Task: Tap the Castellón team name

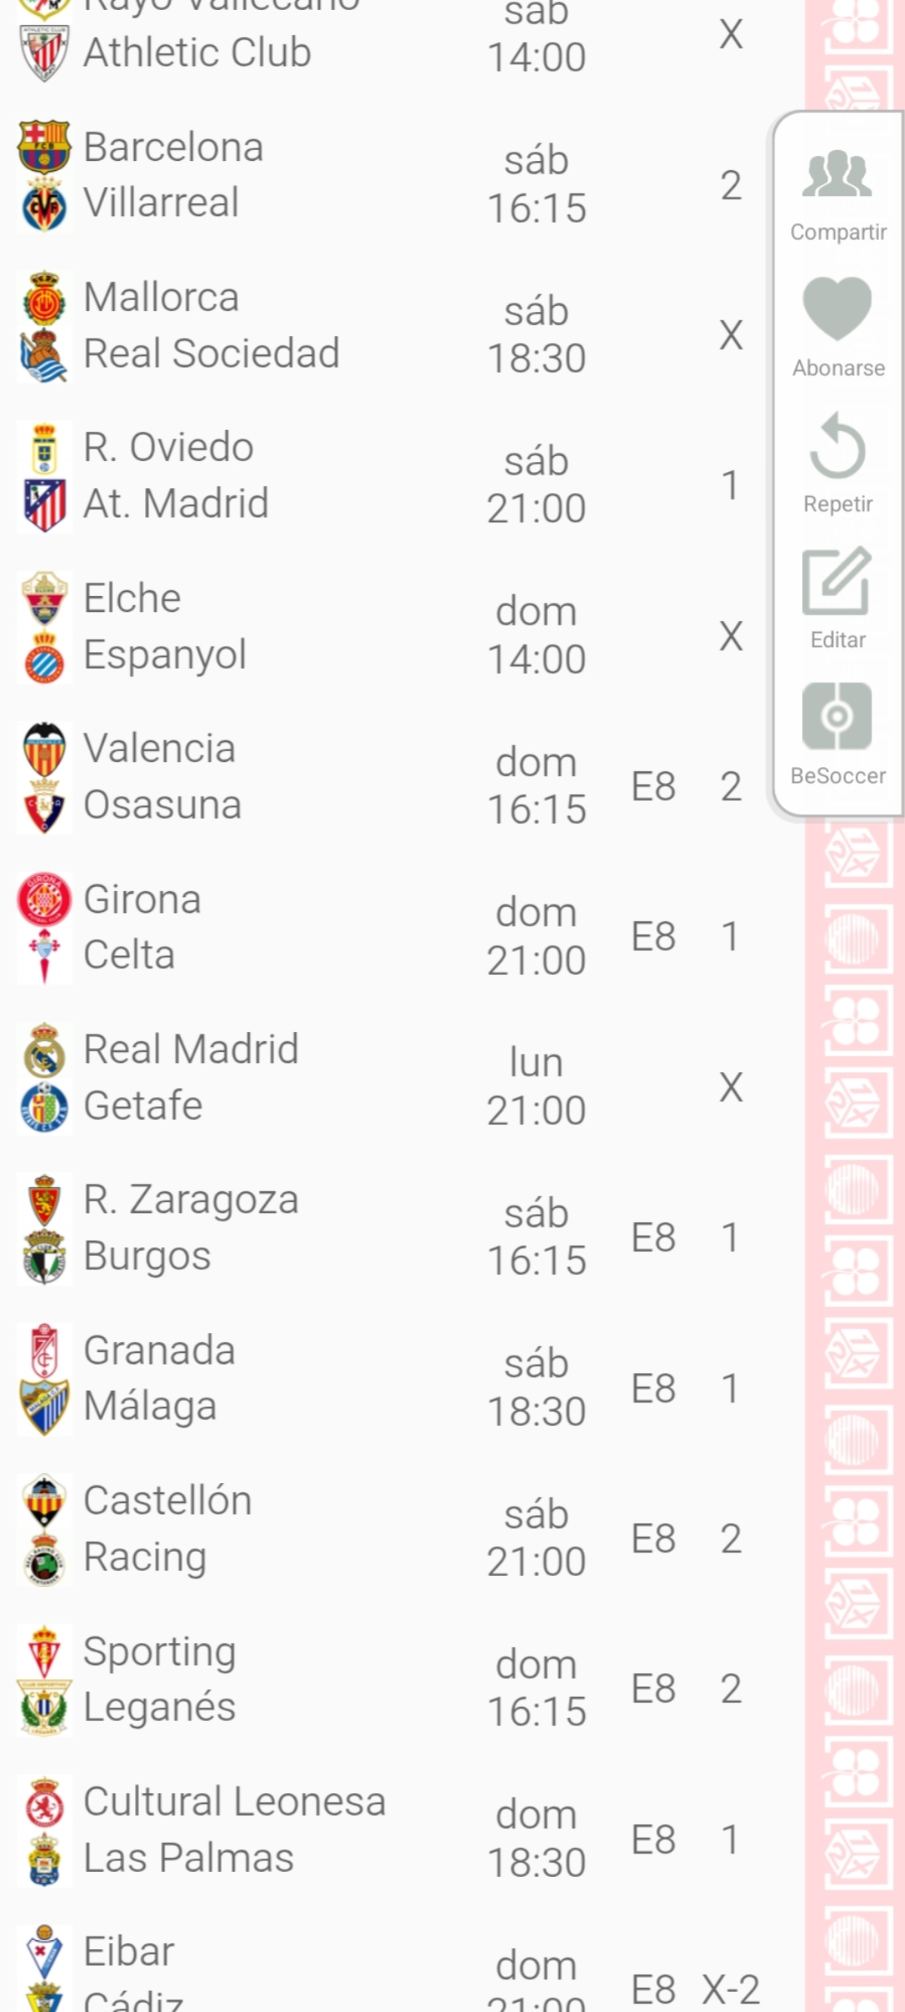Action: [168, 1501]
